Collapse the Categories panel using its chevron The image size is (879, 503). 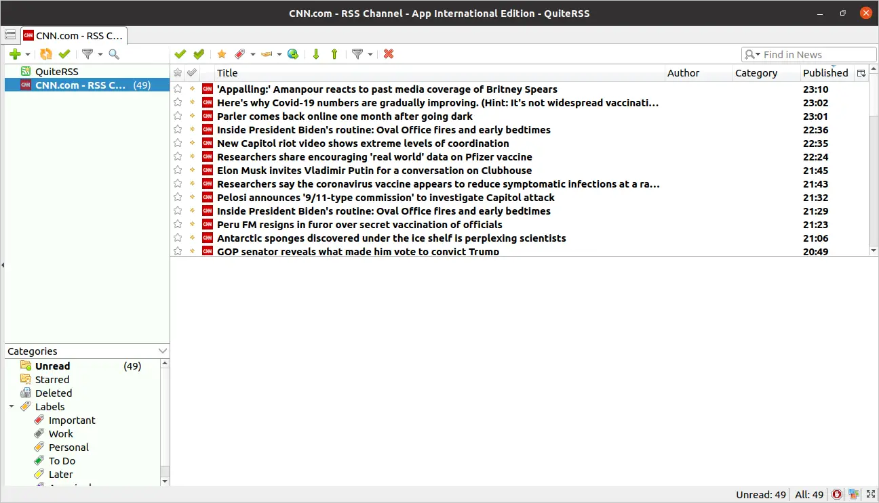click(x=162, y=351)
